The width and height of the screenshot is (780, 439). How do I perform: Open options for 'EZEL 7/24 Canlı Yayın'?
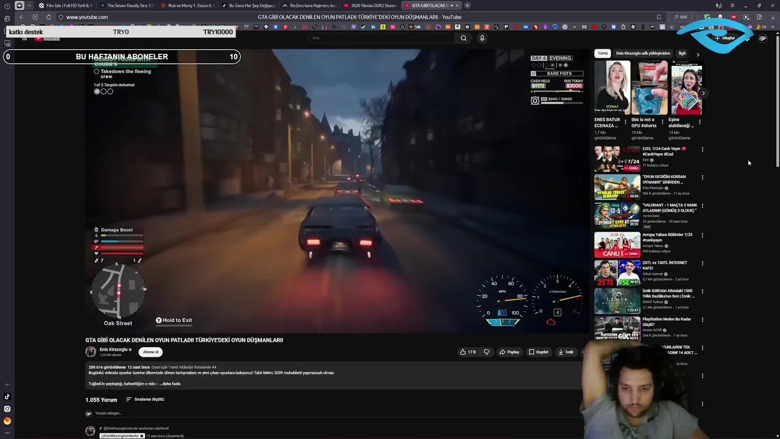[702, 149]
